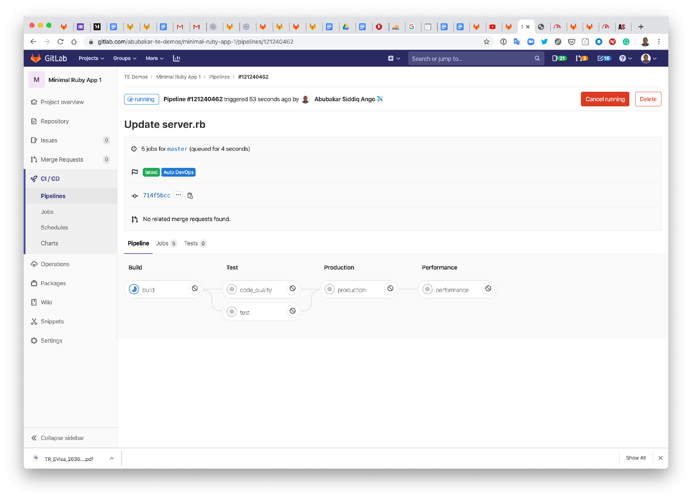692x500 pixels.
Task: Open the merge requests icon showing 3
Action: pyautogui.click(x=581, y=58)
